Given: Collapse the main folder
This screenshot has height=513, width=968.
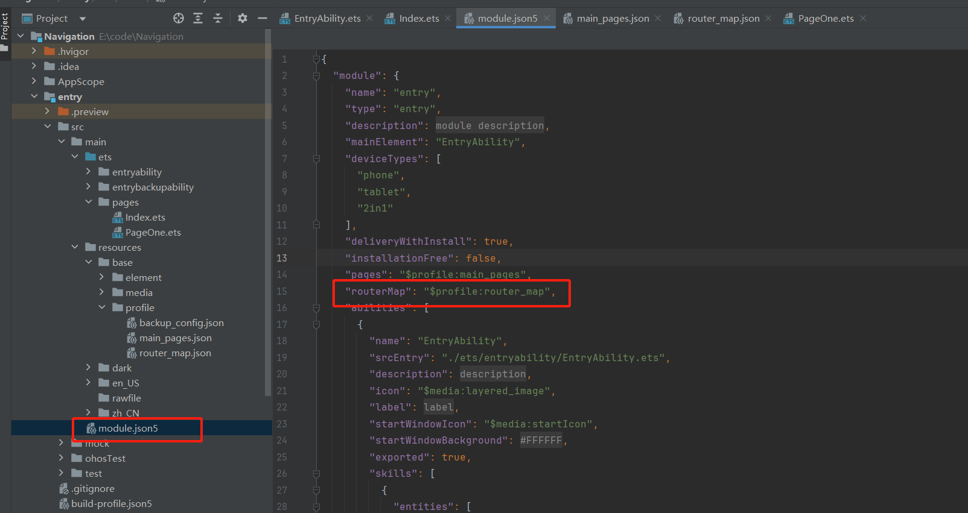Looking at the screenshot, I should (x=62, y=142).
